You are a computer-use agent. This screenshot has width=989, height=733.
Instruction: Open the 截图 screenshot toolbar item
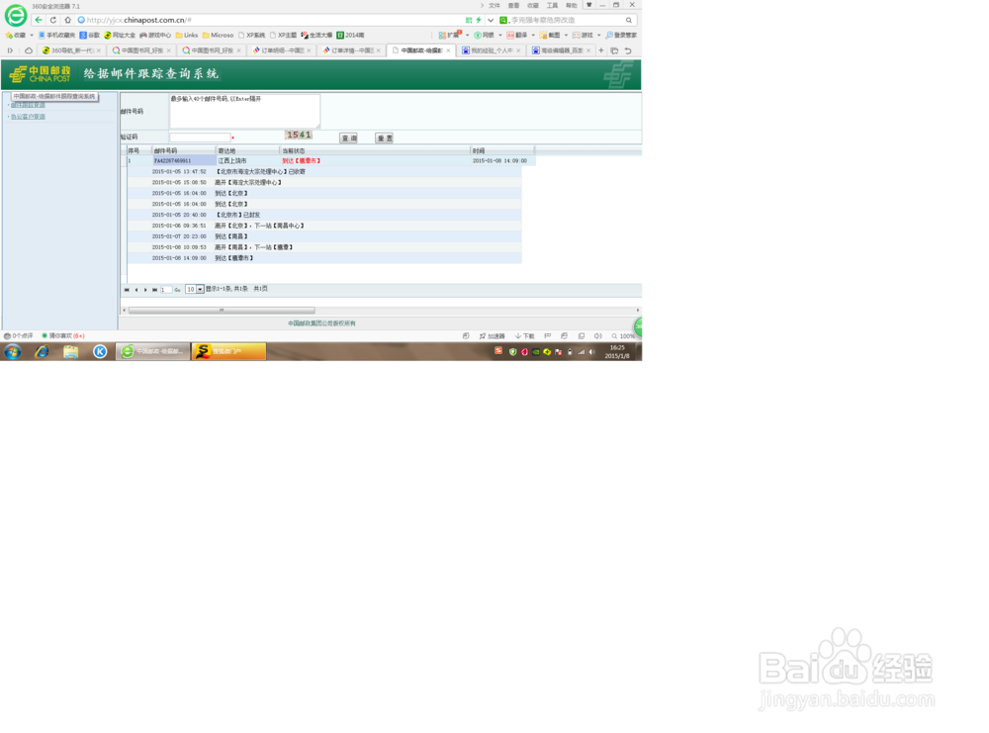click(550, 36)
